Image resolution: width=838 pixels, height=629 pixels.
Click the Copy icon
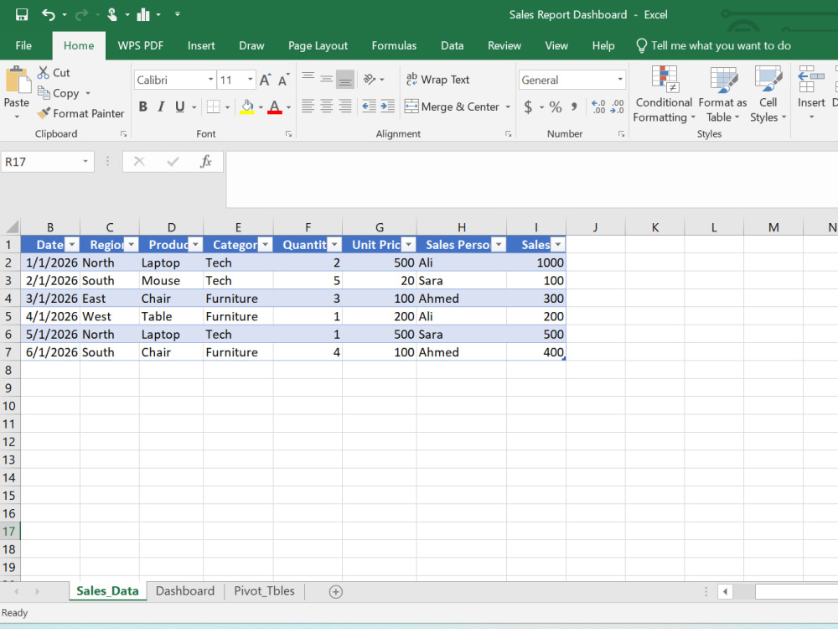pyautogui.click(x=44, y=92)
